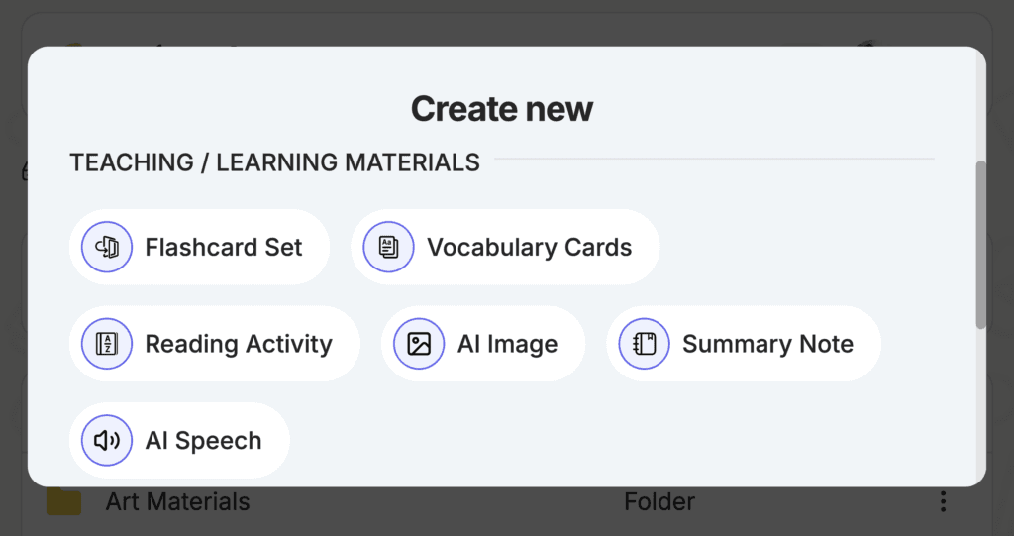Click the Summary Note notebook icon
This screenshot has height=536, width=1014.
tap(644, 344)
